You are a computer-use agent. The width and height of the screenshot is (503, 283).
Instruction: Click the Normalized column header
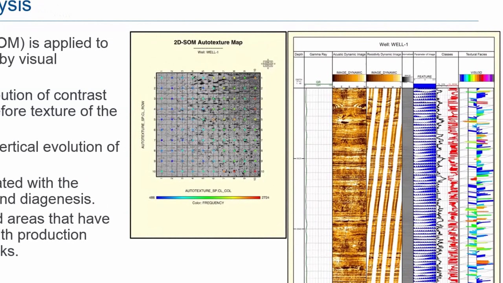(x=408, y=54)
